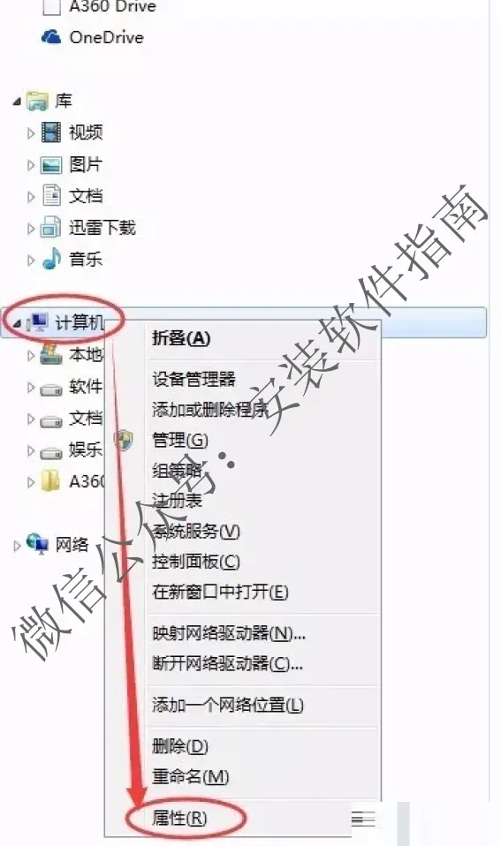The height and width of the screenshot is (846, 501).
Task: Open the 迅雷下载 library icon
Action: [x=50, y=227]
